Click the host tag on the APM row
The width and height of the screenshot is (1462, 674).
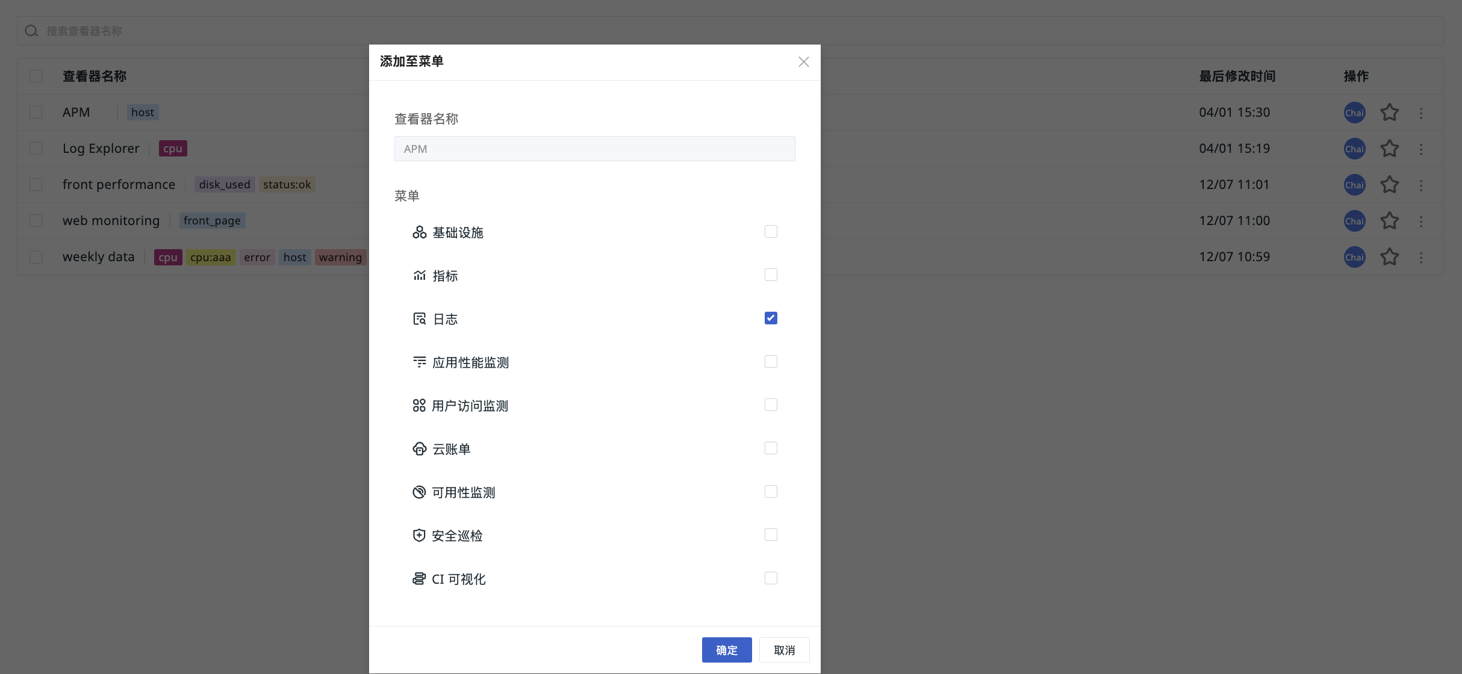[x=143, y=113]
